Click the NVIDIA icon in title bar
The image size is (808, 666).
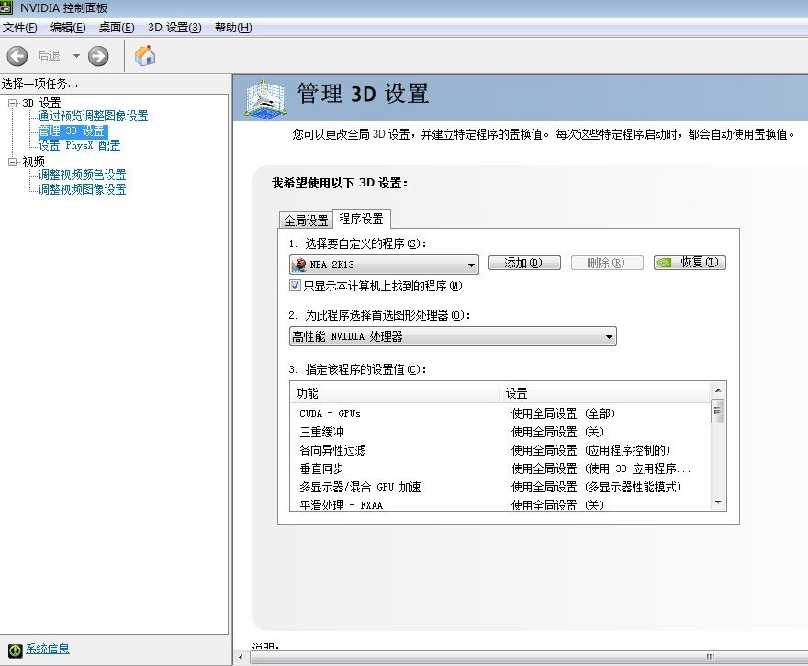pos(6,7)
